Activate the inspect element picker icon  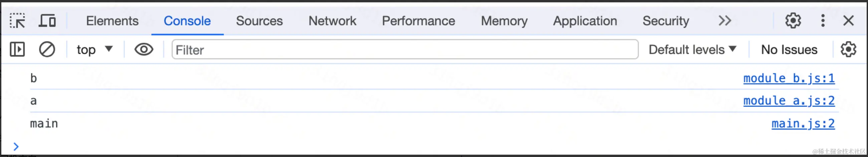pyautogui.click(x=17, y=21)
